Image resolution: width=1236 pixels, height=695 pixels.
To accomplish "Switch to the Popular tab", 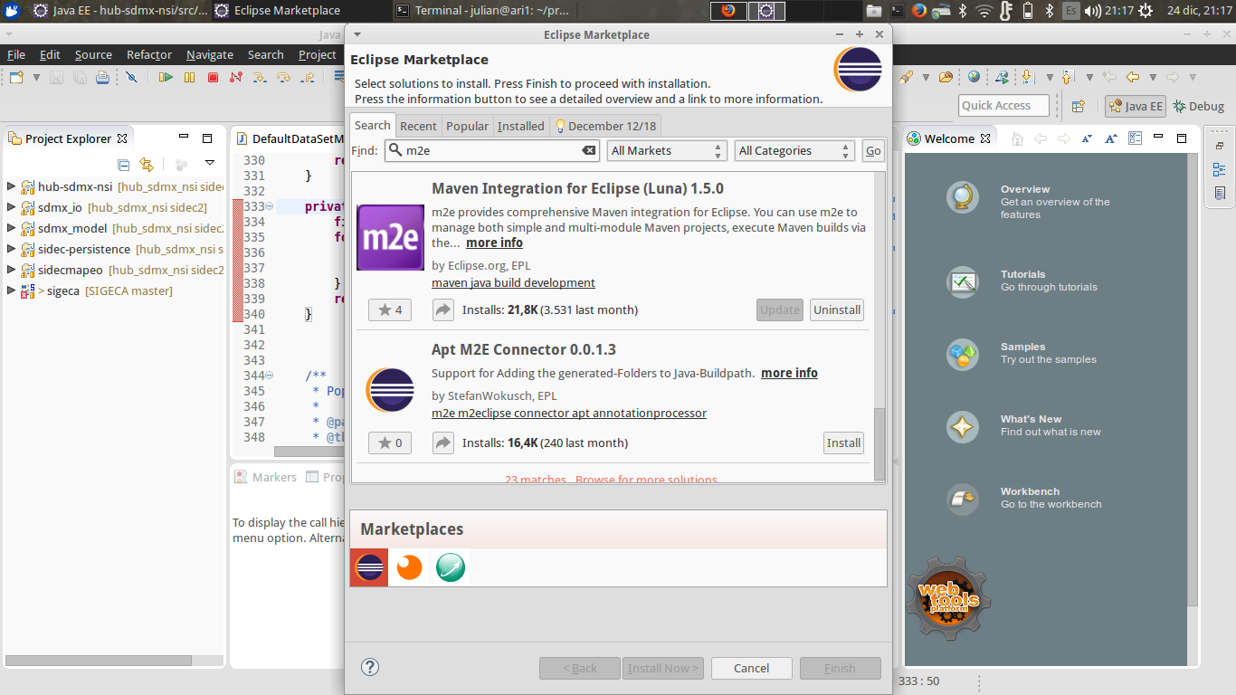I will (467, 127).
